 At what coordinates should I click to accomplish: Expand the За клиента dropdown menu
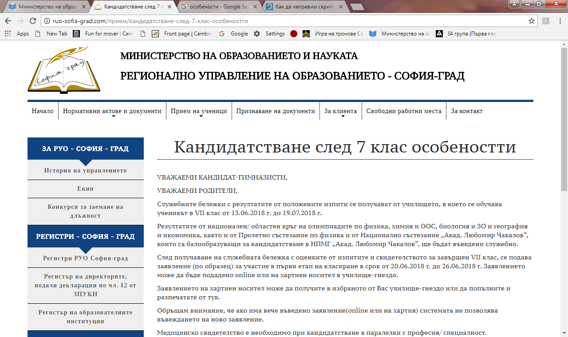[x=340, y=111]
